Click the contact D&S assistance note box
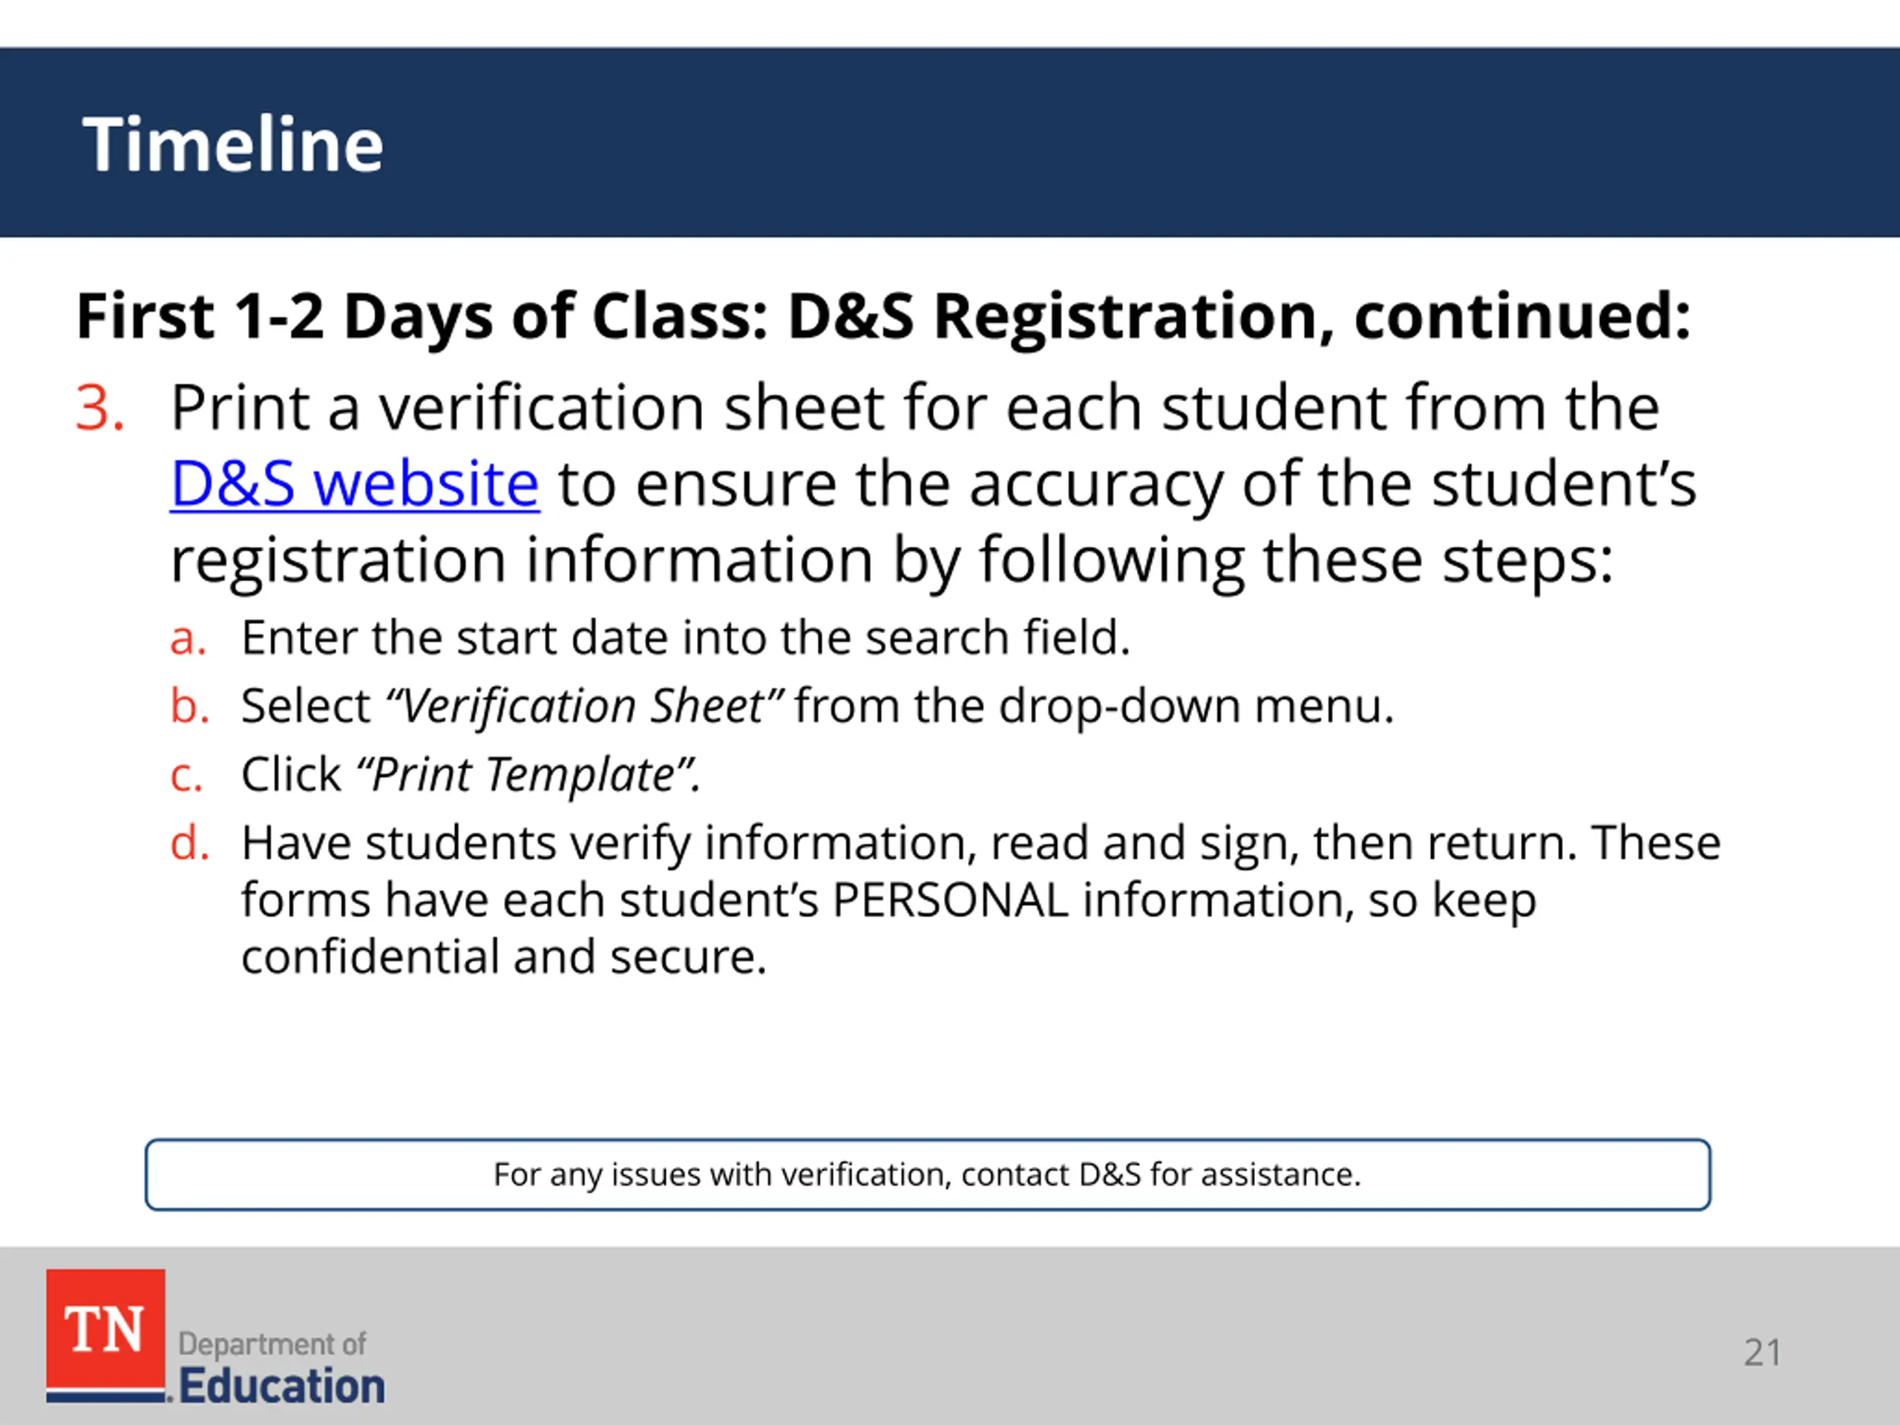The height and width of the screenshot is (1425, 1900). tap(928, 1174)
